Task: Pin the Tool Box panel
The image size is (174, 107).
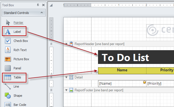Action: [x=38, y=5]
